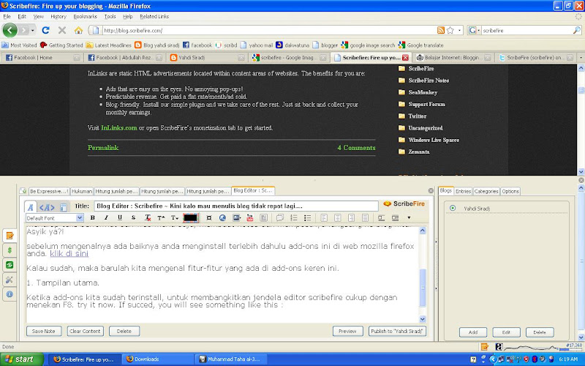Expand the editor toolbar overflow arrow

tap(409, 217)
